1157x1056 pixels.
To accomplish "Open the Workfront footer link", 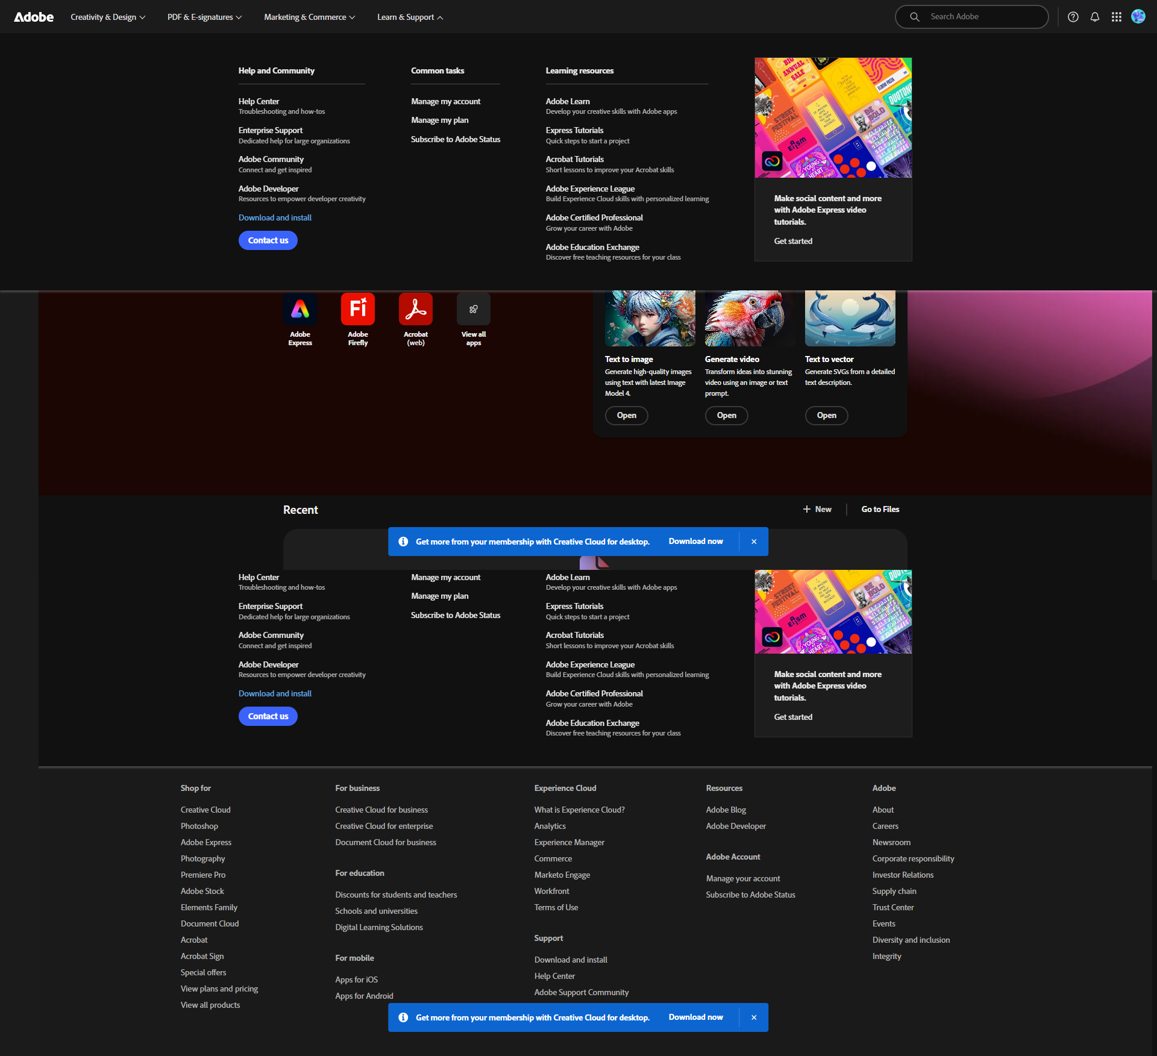I will pyautogui.click(x=552, y=892).
